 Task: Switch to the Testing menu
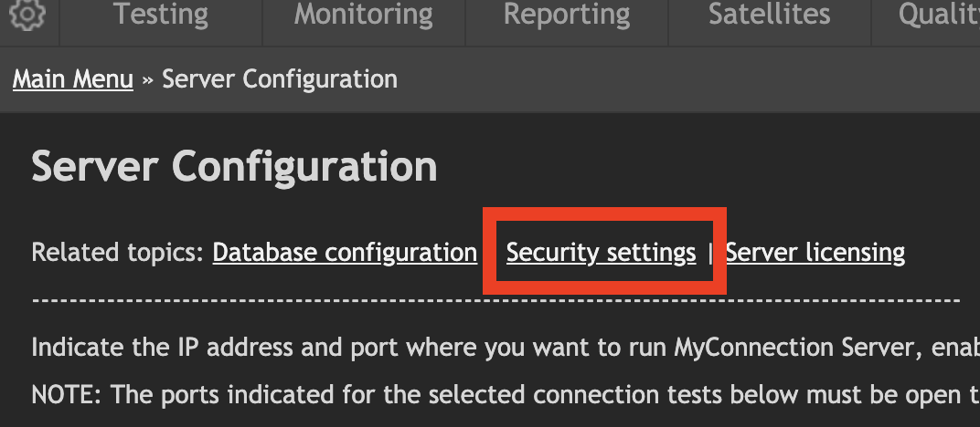[161, 15]
